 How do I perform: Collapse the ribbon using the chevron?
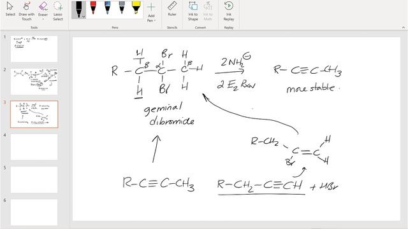click(x=404, y=27)
